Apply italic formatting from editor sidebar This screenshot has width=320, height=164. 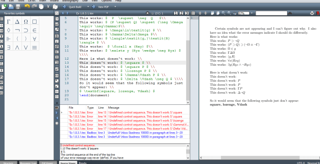(x=57, y=41)
